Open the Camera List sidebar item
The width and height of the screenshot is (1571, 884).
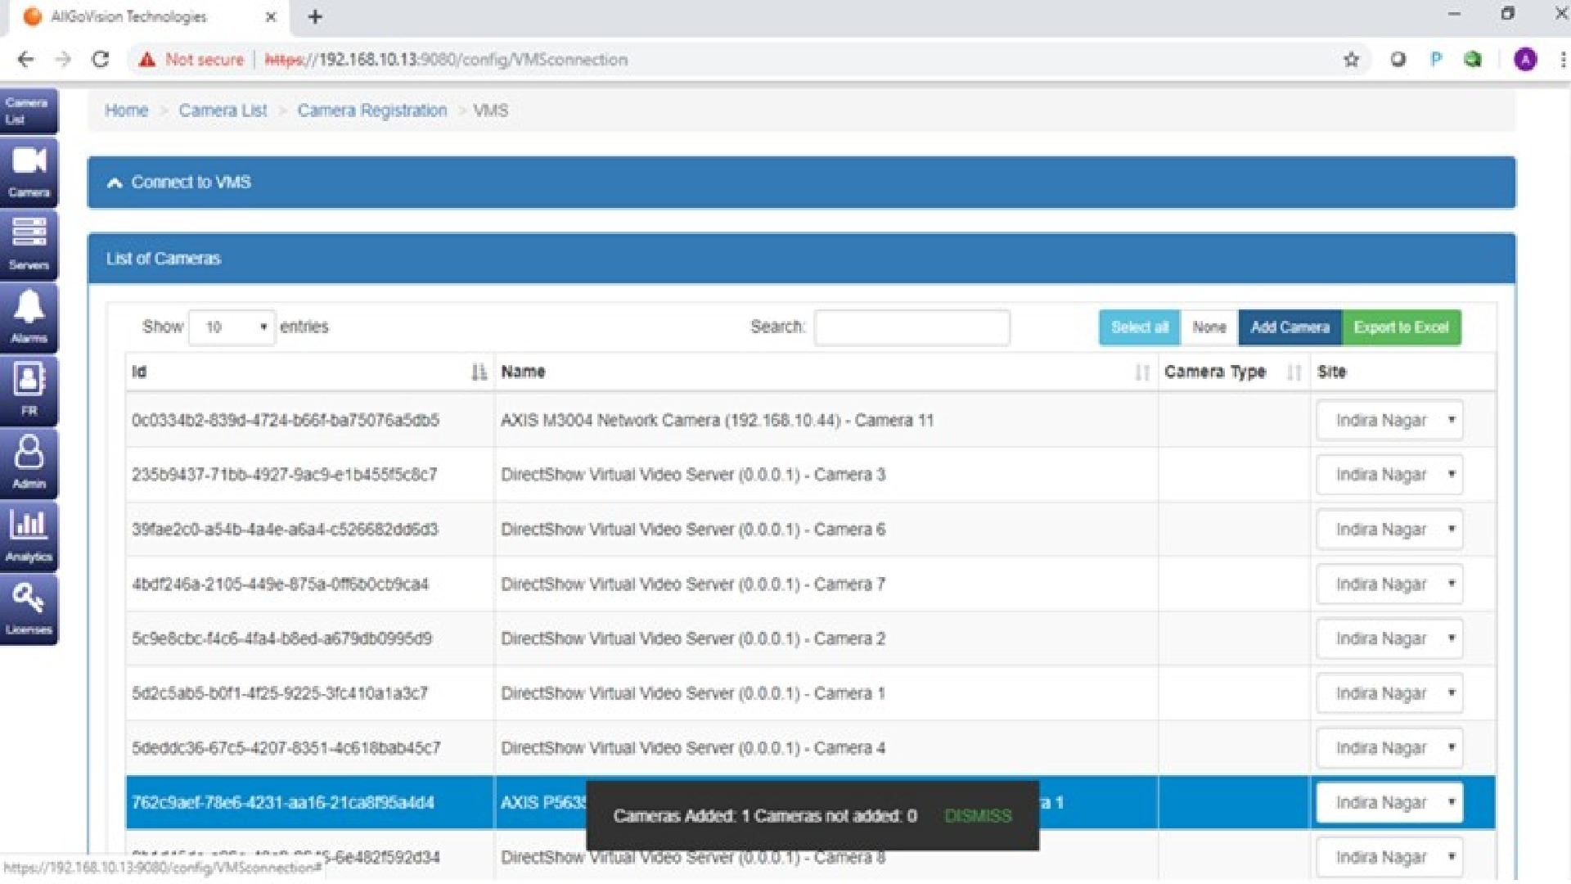pos(29,110)
